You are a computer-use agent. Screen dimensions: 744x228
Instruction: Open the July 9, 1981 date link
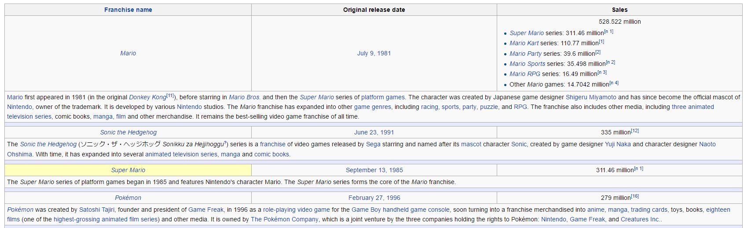[374, 53]
